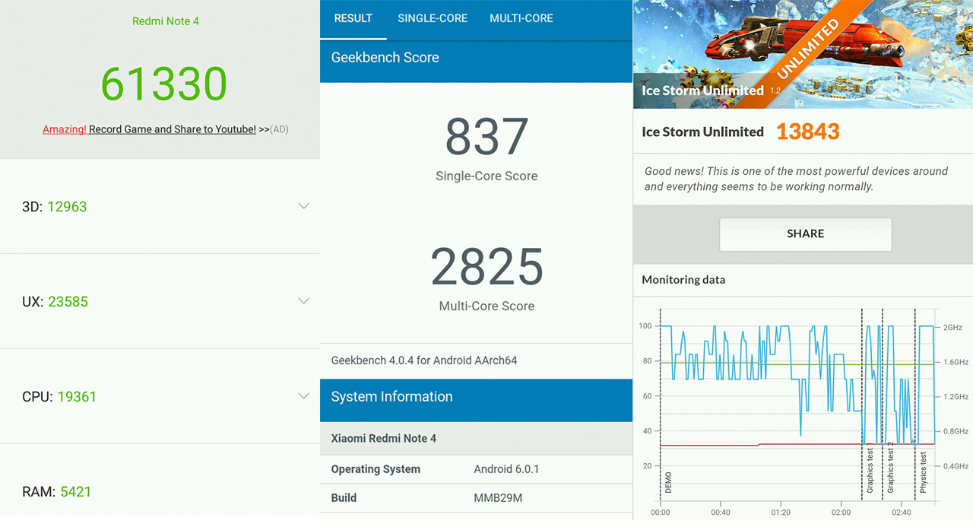The image size is (973, 527).
Task: Click the 100 value on the chart's left axis
Action: tap(645, 326)
